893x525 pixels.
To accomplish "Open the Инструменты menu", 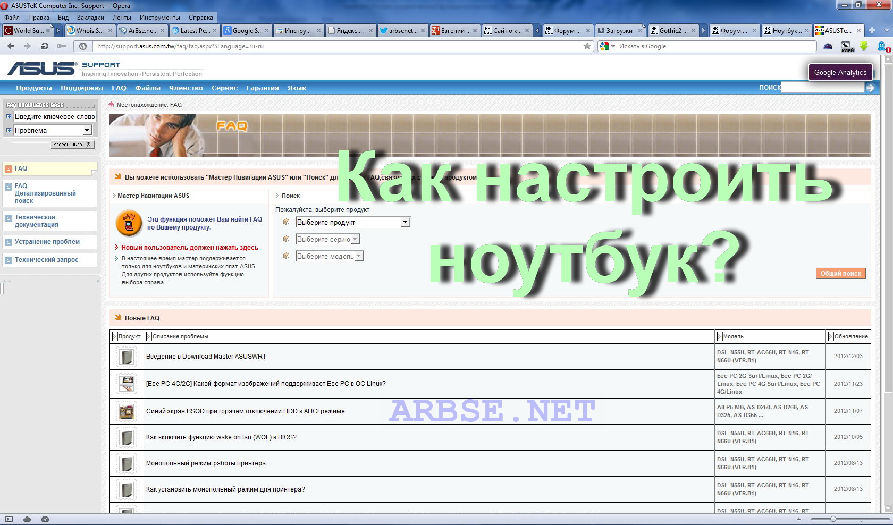I will tap(160, 18).
